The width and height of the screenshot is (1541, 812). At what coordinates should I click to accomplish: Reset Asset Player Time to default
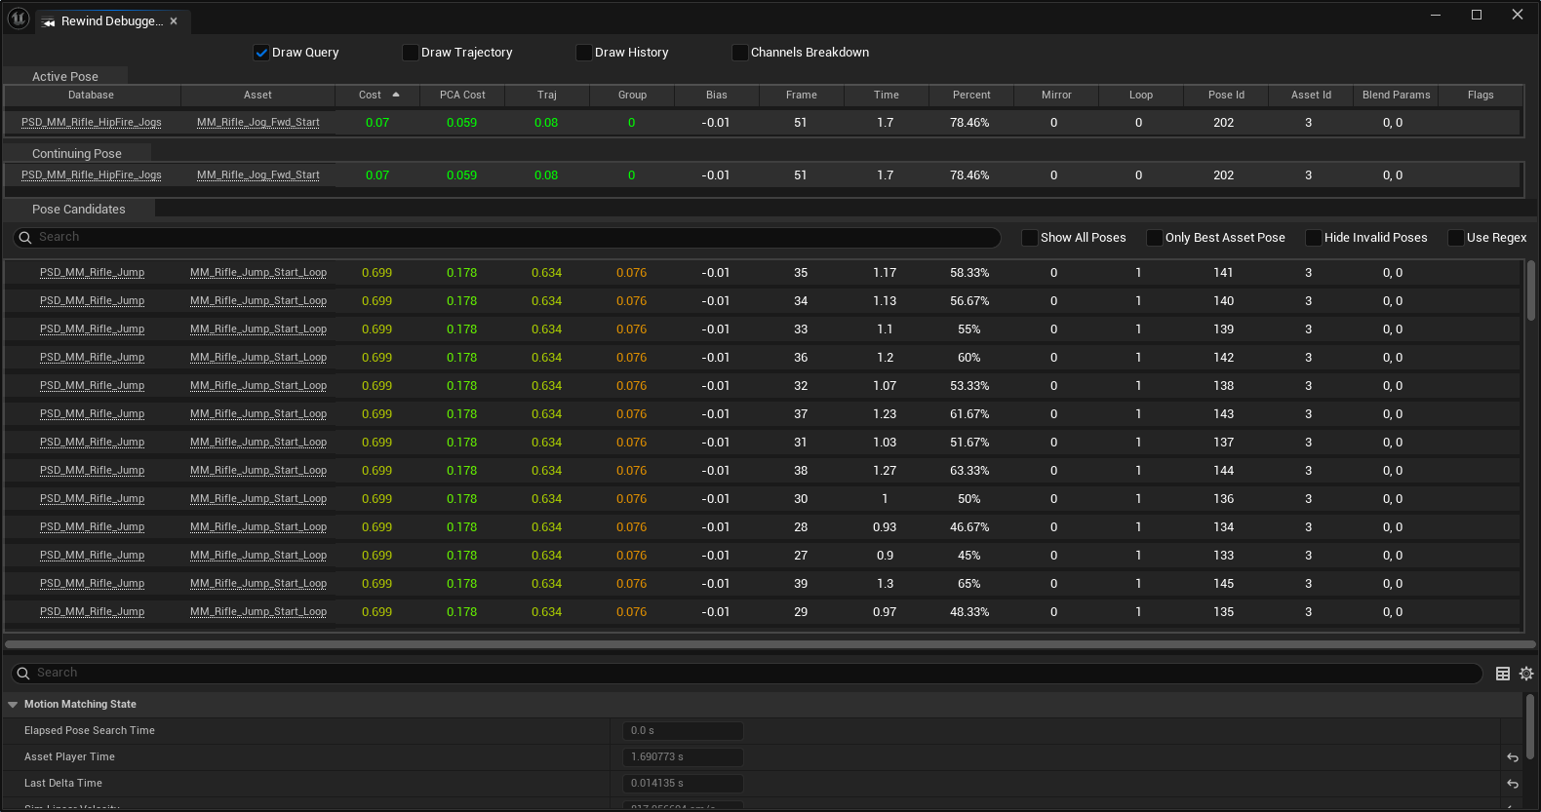pos(1513,757)
